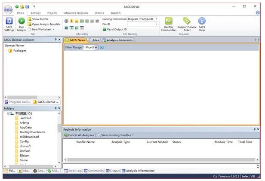Select the Analysis Generator tab
This screenshot has width=265, height=181.
(x=118, y=40)
